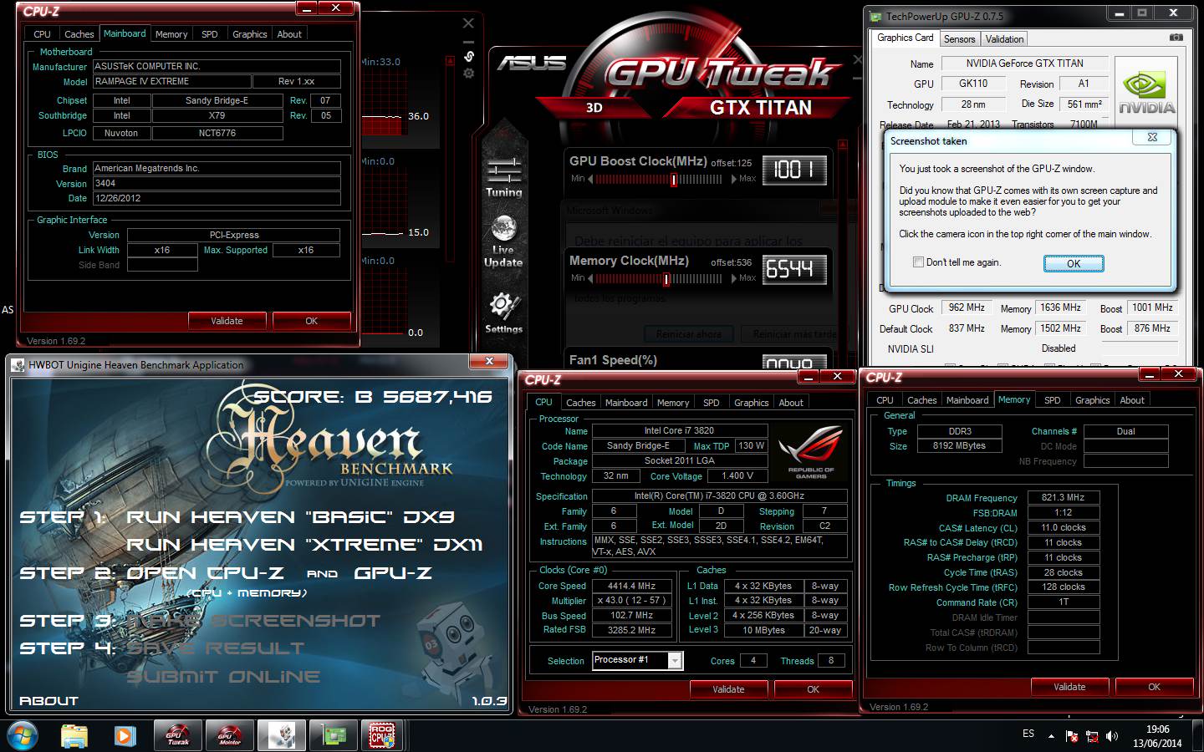
Task: Click RAMPAGE IV EXTREME model field
Action: 171,81
